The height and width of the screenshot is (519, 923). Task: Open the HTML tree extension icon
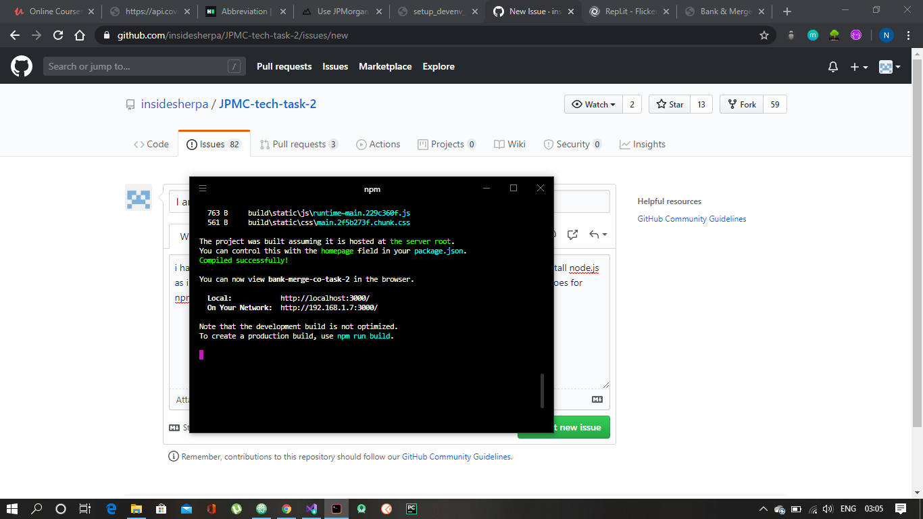coord(834,35)
